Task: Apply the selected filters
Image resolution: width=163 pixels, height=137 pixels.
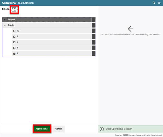Action: click(x=42, y=129)
